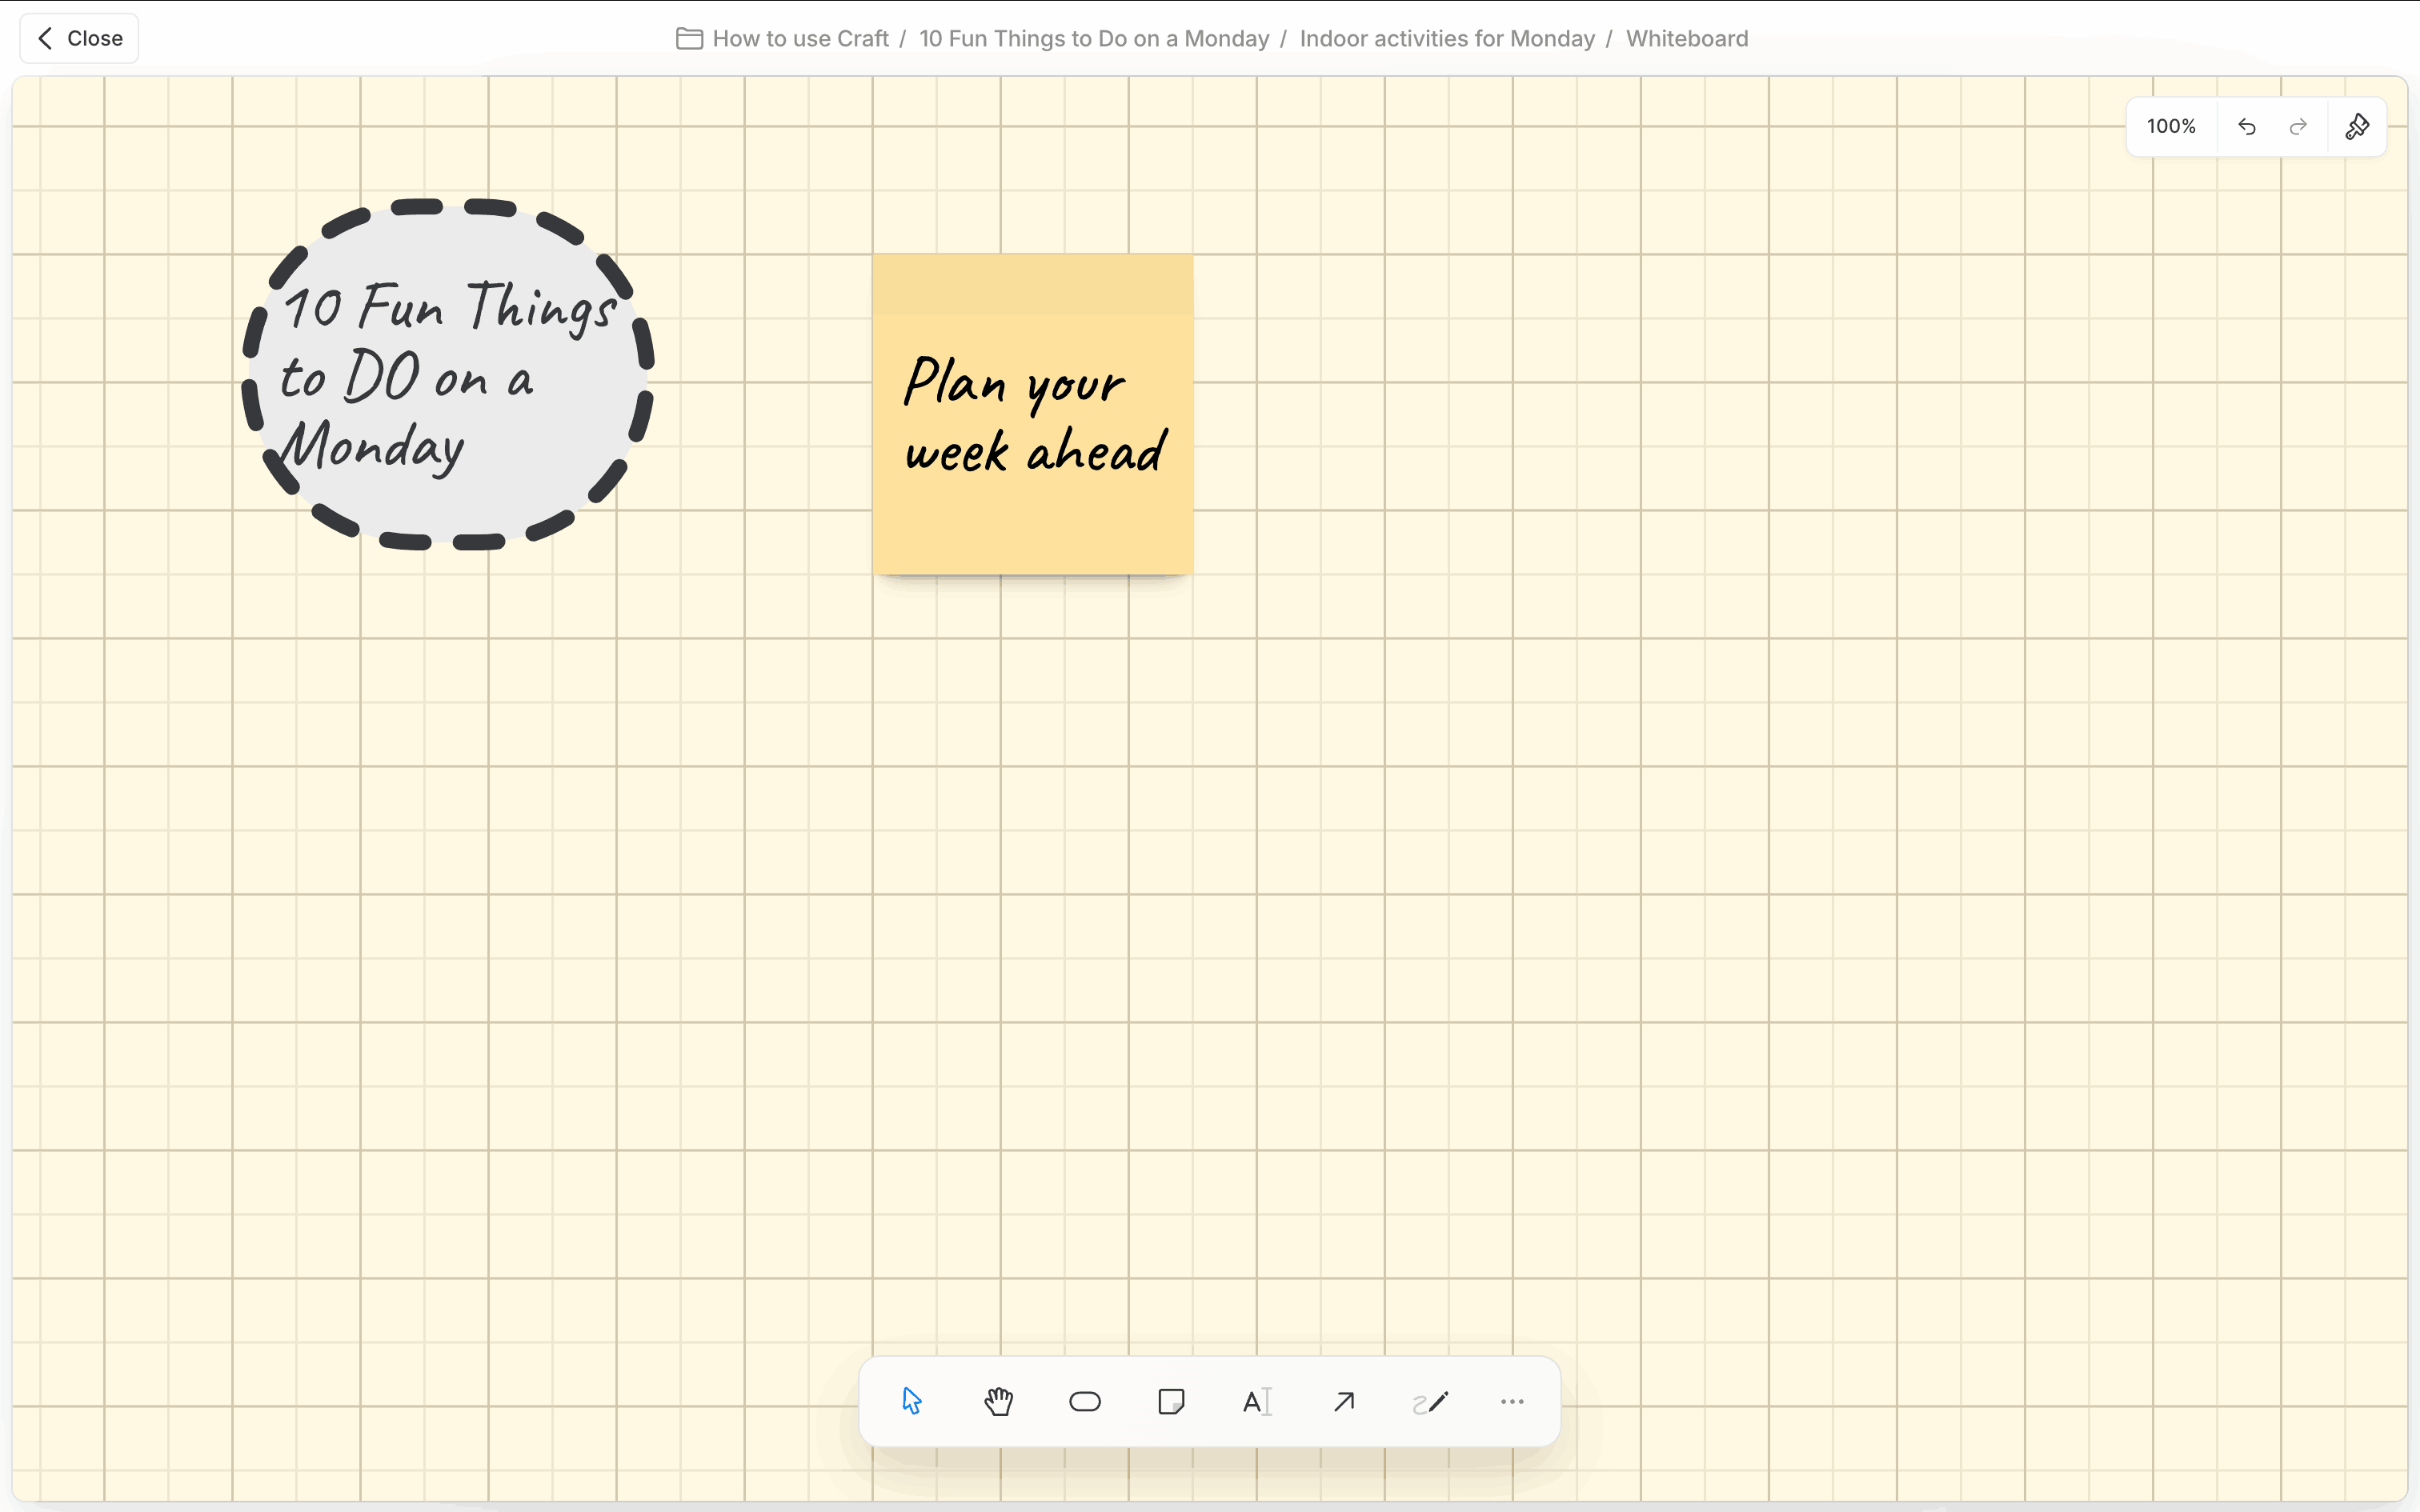Click the undo arrow
This screenshot has height=1512, width=2420.
2247,126
